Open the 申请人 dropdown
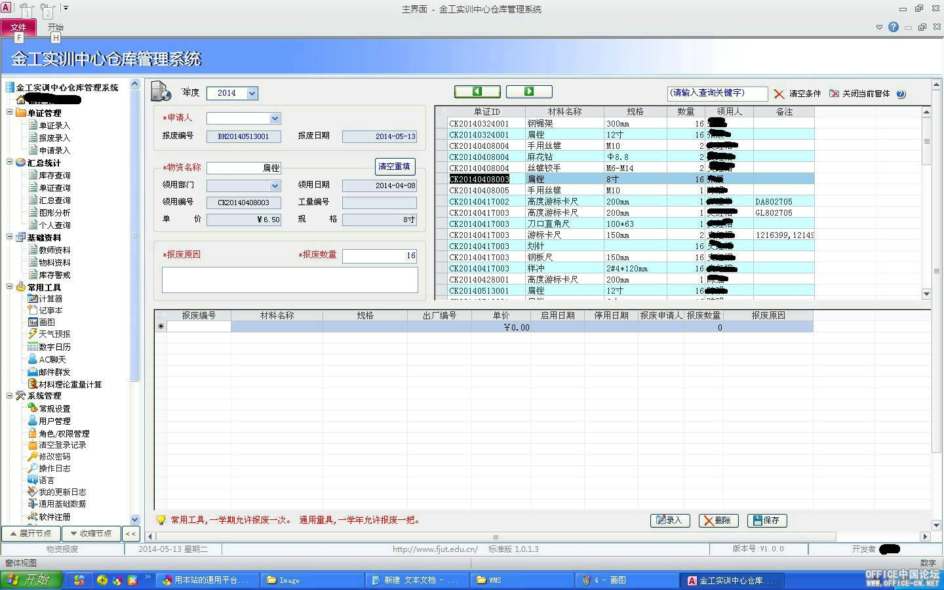Image resolution: width=944 pixels, height=590 pixels. pos(275,118)
